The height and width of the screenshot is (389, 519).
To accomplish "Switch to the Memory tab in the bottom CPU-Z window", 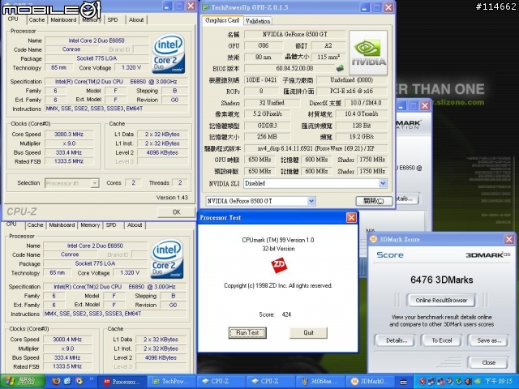I will pyautogui.click(x=90, y=225).
